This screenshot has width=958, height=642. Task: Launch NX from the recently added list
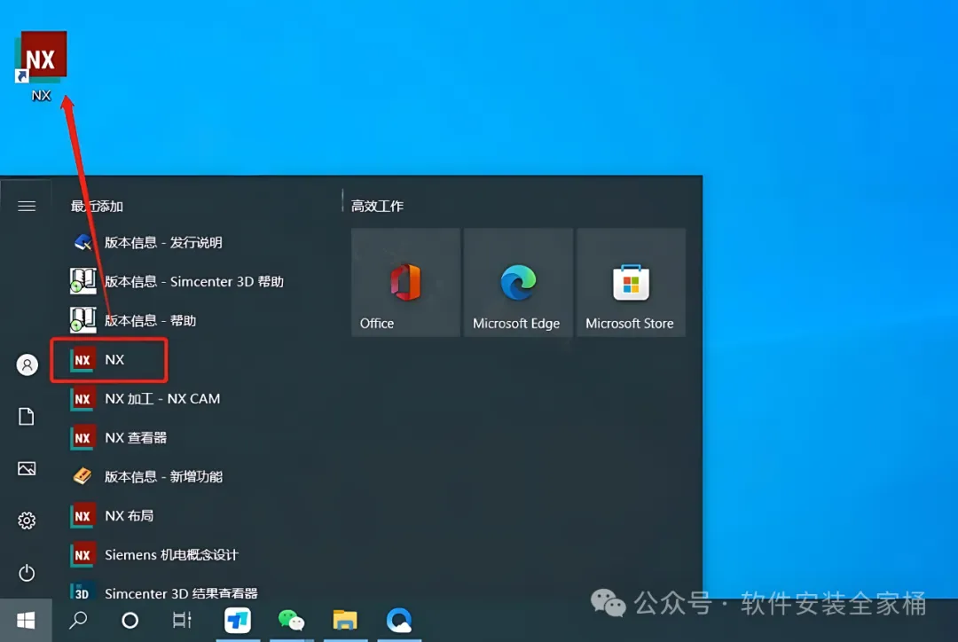[x=109, y=360]
